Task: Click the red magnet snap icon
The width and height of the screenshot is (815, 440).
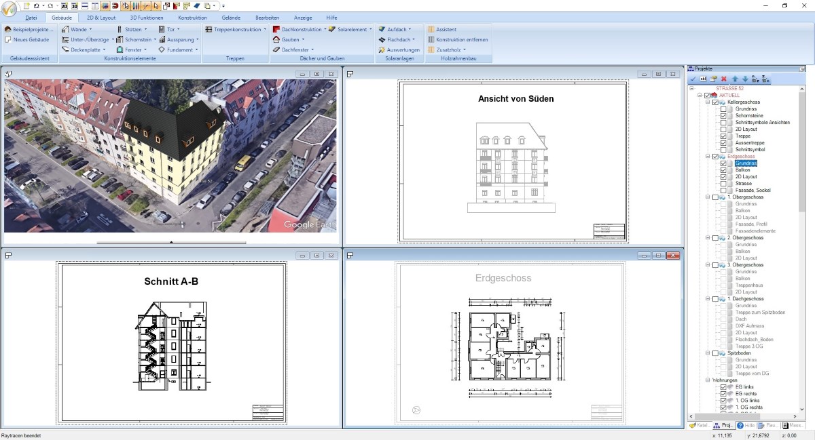Action: (x=115, y=5)
